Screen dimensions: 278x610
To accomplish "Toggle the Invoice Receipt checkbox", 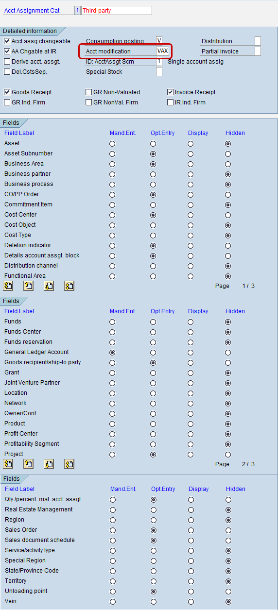I will pos(171,92).
